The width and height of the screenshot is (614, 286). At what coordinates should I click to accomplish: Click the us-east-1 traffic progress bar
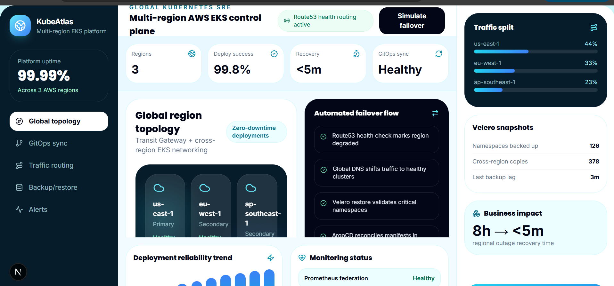536,52
